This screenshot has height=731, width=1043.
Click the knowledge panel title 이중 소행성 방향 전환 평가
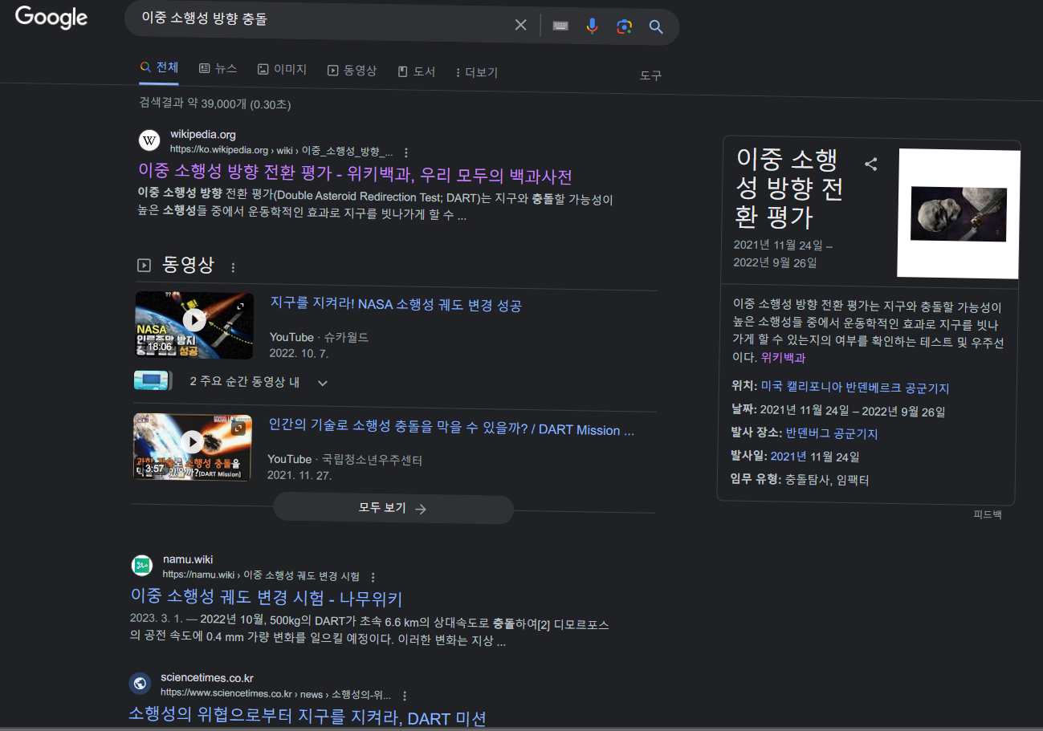(x=789, y=188)
